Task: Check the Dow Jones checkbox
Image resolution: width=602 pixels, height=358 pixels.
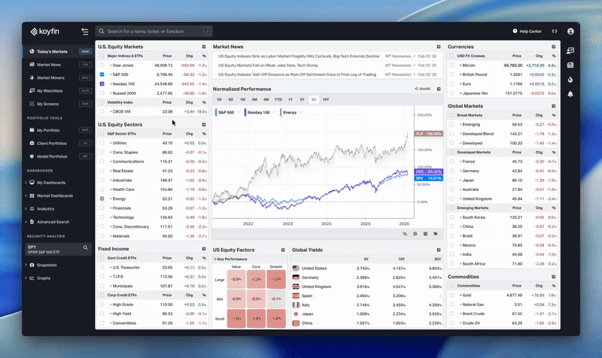Action: (x=102, y=65)
